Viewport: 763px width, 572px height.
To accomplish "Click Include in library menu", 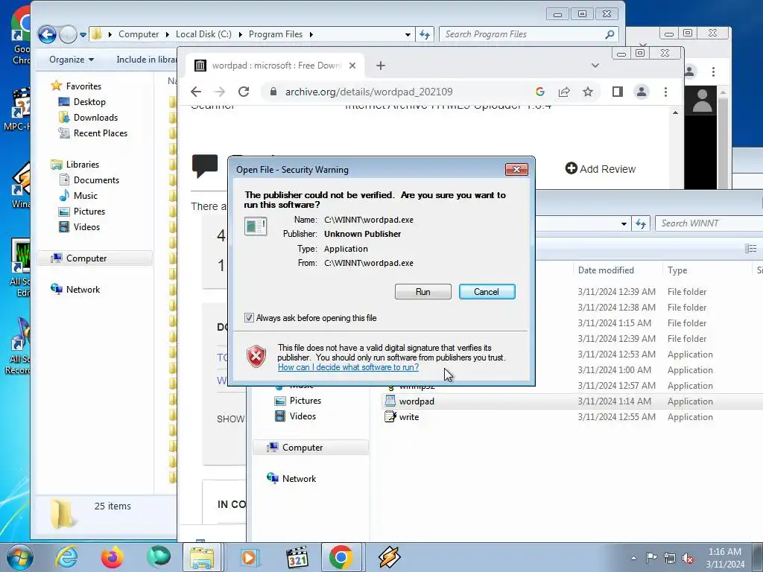I will click(147, 60).
